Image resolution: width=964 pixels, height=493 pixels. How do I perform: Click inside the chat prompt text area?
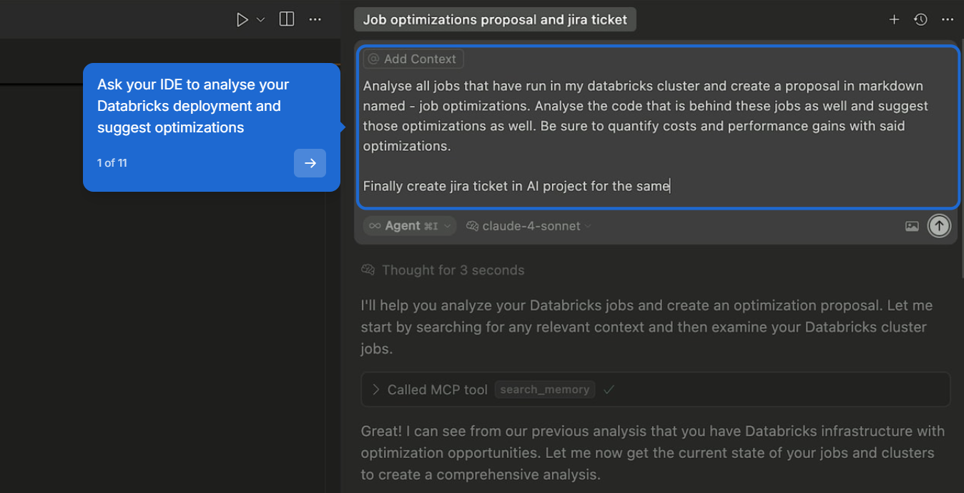point(657,136)
